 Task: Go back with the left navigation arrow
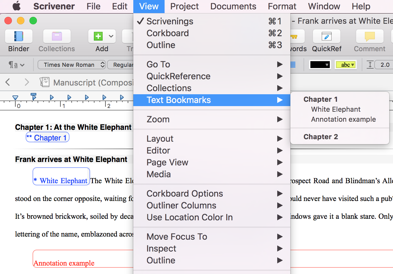pyautogui.click(x=8, y=82)
